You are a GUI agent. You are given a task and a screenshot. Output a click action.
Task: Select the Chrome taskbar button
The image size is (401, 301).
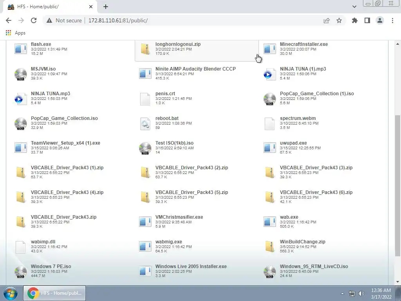54,293
